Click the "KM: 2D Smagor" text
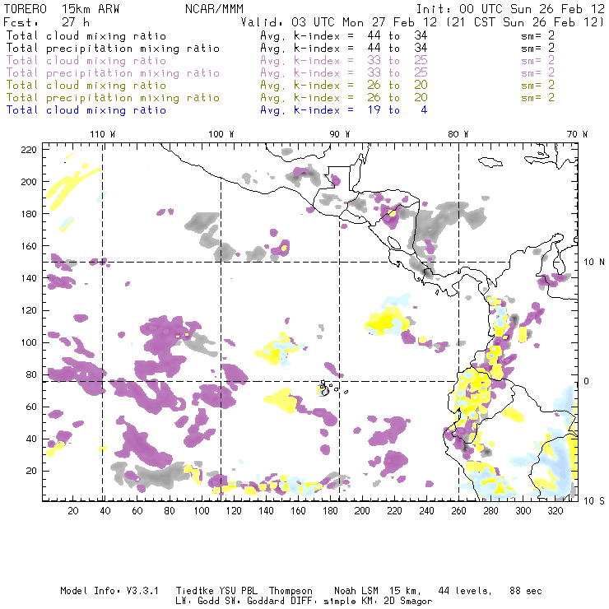 (396, 602)
